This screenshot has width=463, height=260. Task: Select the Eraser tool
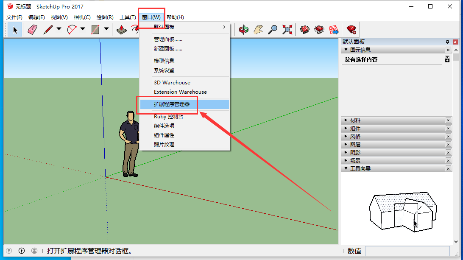[33, 30]
